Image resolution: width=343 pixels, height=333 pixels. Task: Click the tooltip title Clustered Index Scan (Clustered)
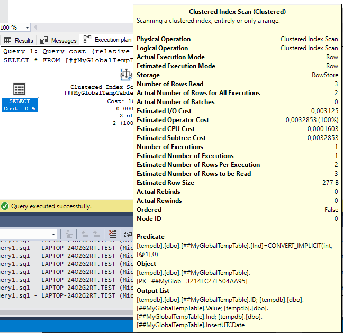point(237,11)
